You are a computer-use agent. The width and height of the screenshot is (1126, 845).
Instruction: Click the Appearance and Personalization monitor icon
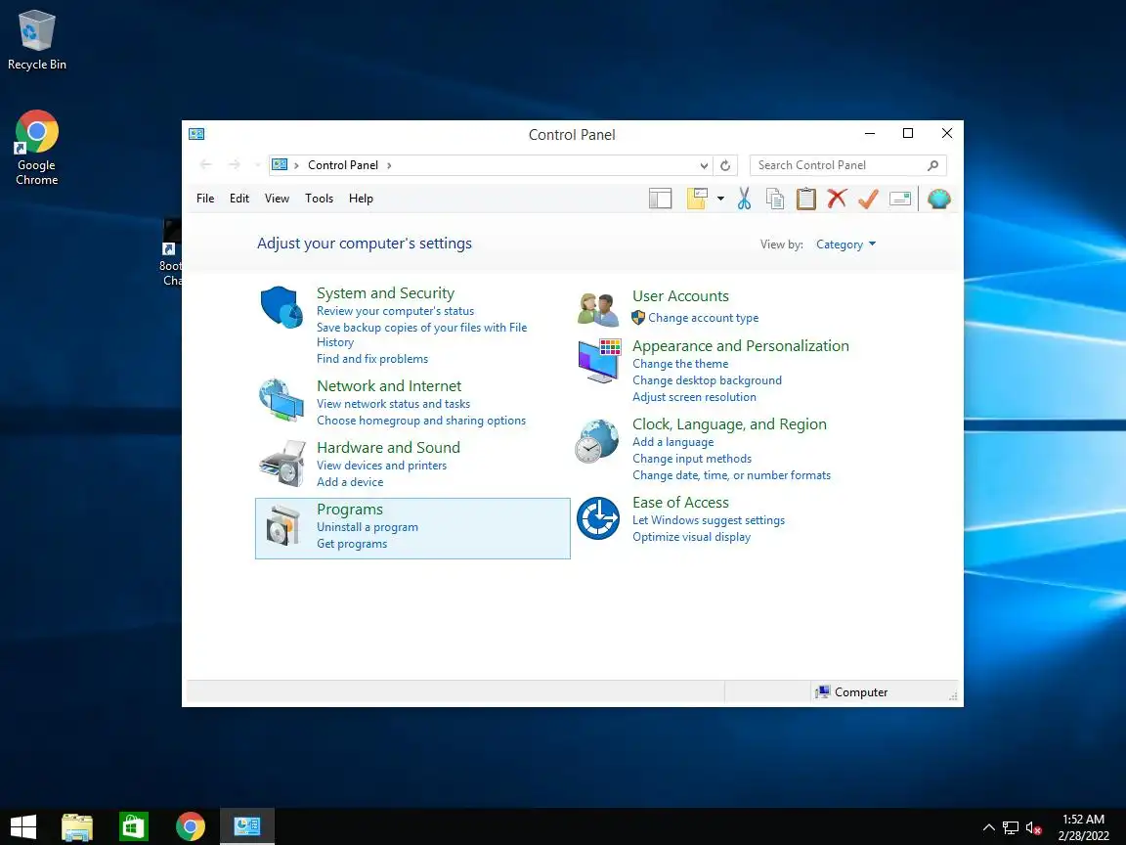(598, 361)
